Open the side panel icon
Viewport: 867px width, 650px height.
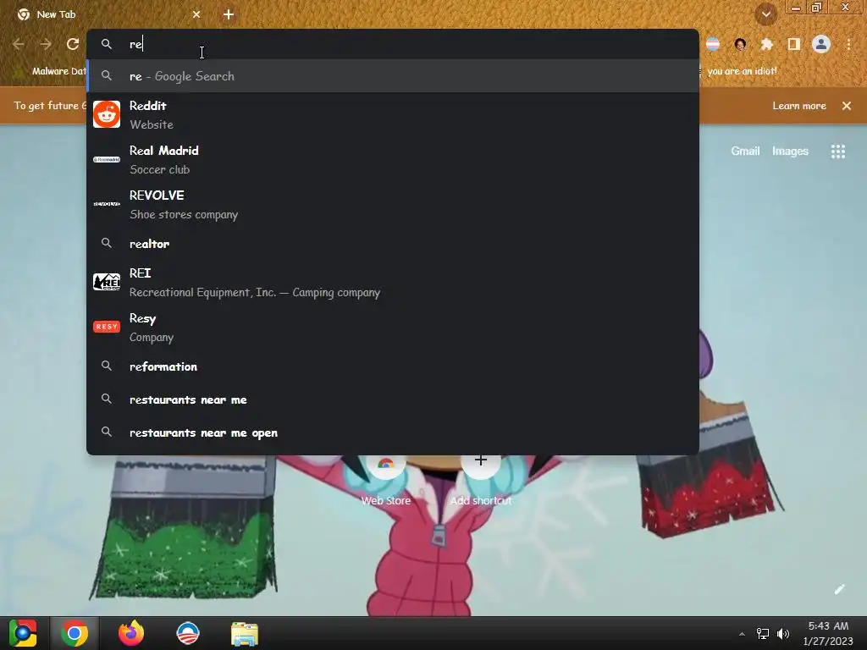click(x=794, y=44)
